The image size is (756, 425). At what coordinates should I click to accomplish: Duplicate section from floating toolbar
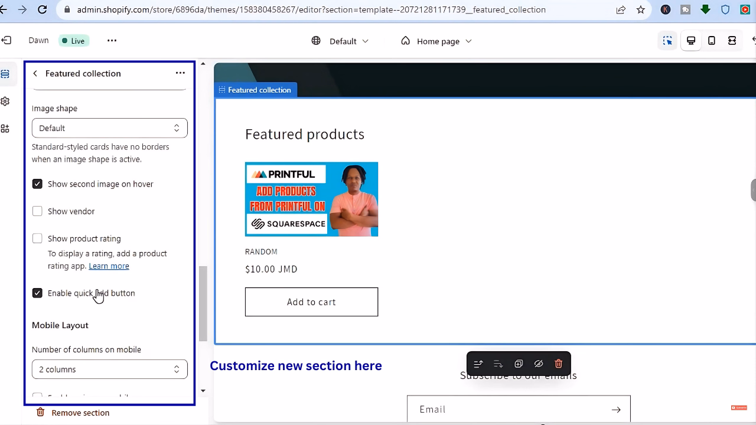[519, 364]
